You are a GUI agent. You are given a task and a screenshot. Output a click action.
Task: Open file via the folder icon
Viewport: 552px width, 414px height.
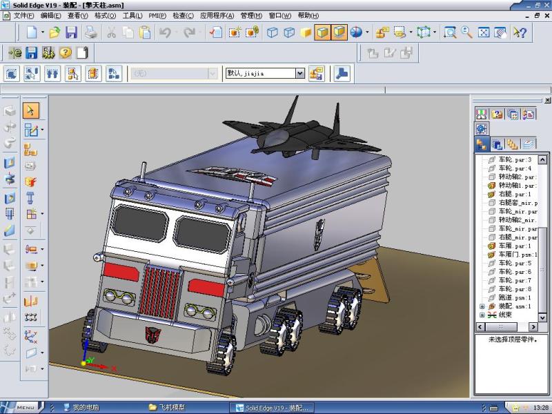55,32
